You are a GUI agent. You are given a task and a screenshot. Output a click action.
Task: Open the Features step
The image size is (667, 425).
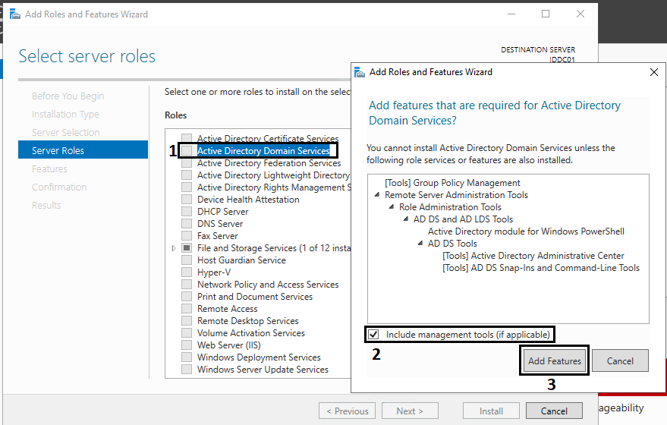[49, 169]
